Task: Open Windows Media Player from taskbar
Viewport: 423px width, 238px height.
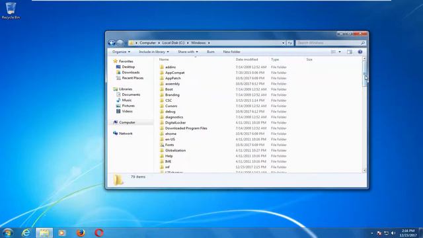Action: point(62,233)
